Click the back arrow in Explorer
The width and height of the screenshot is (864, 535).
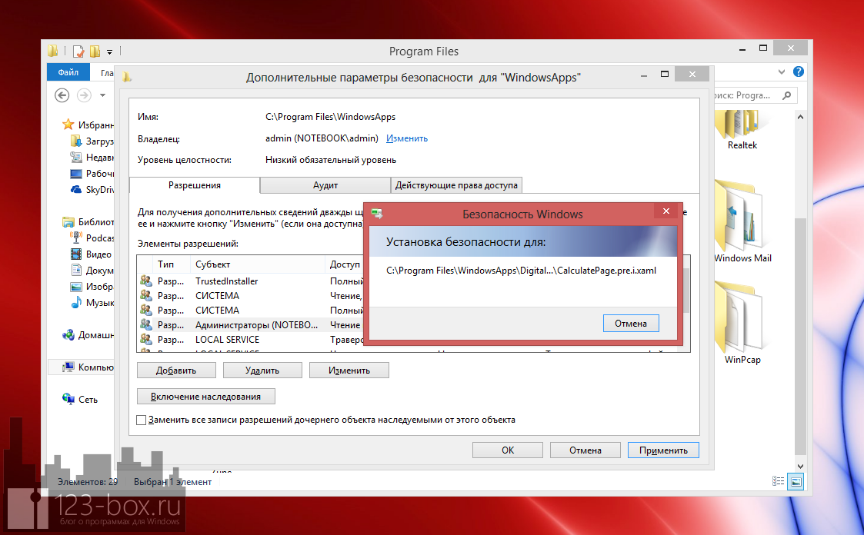pyautogui.click(x=62, y=95)
